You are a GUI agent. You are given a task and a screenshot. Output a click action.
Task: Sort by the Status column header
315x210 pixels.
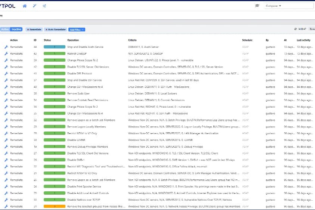click(x=47, y=40)
